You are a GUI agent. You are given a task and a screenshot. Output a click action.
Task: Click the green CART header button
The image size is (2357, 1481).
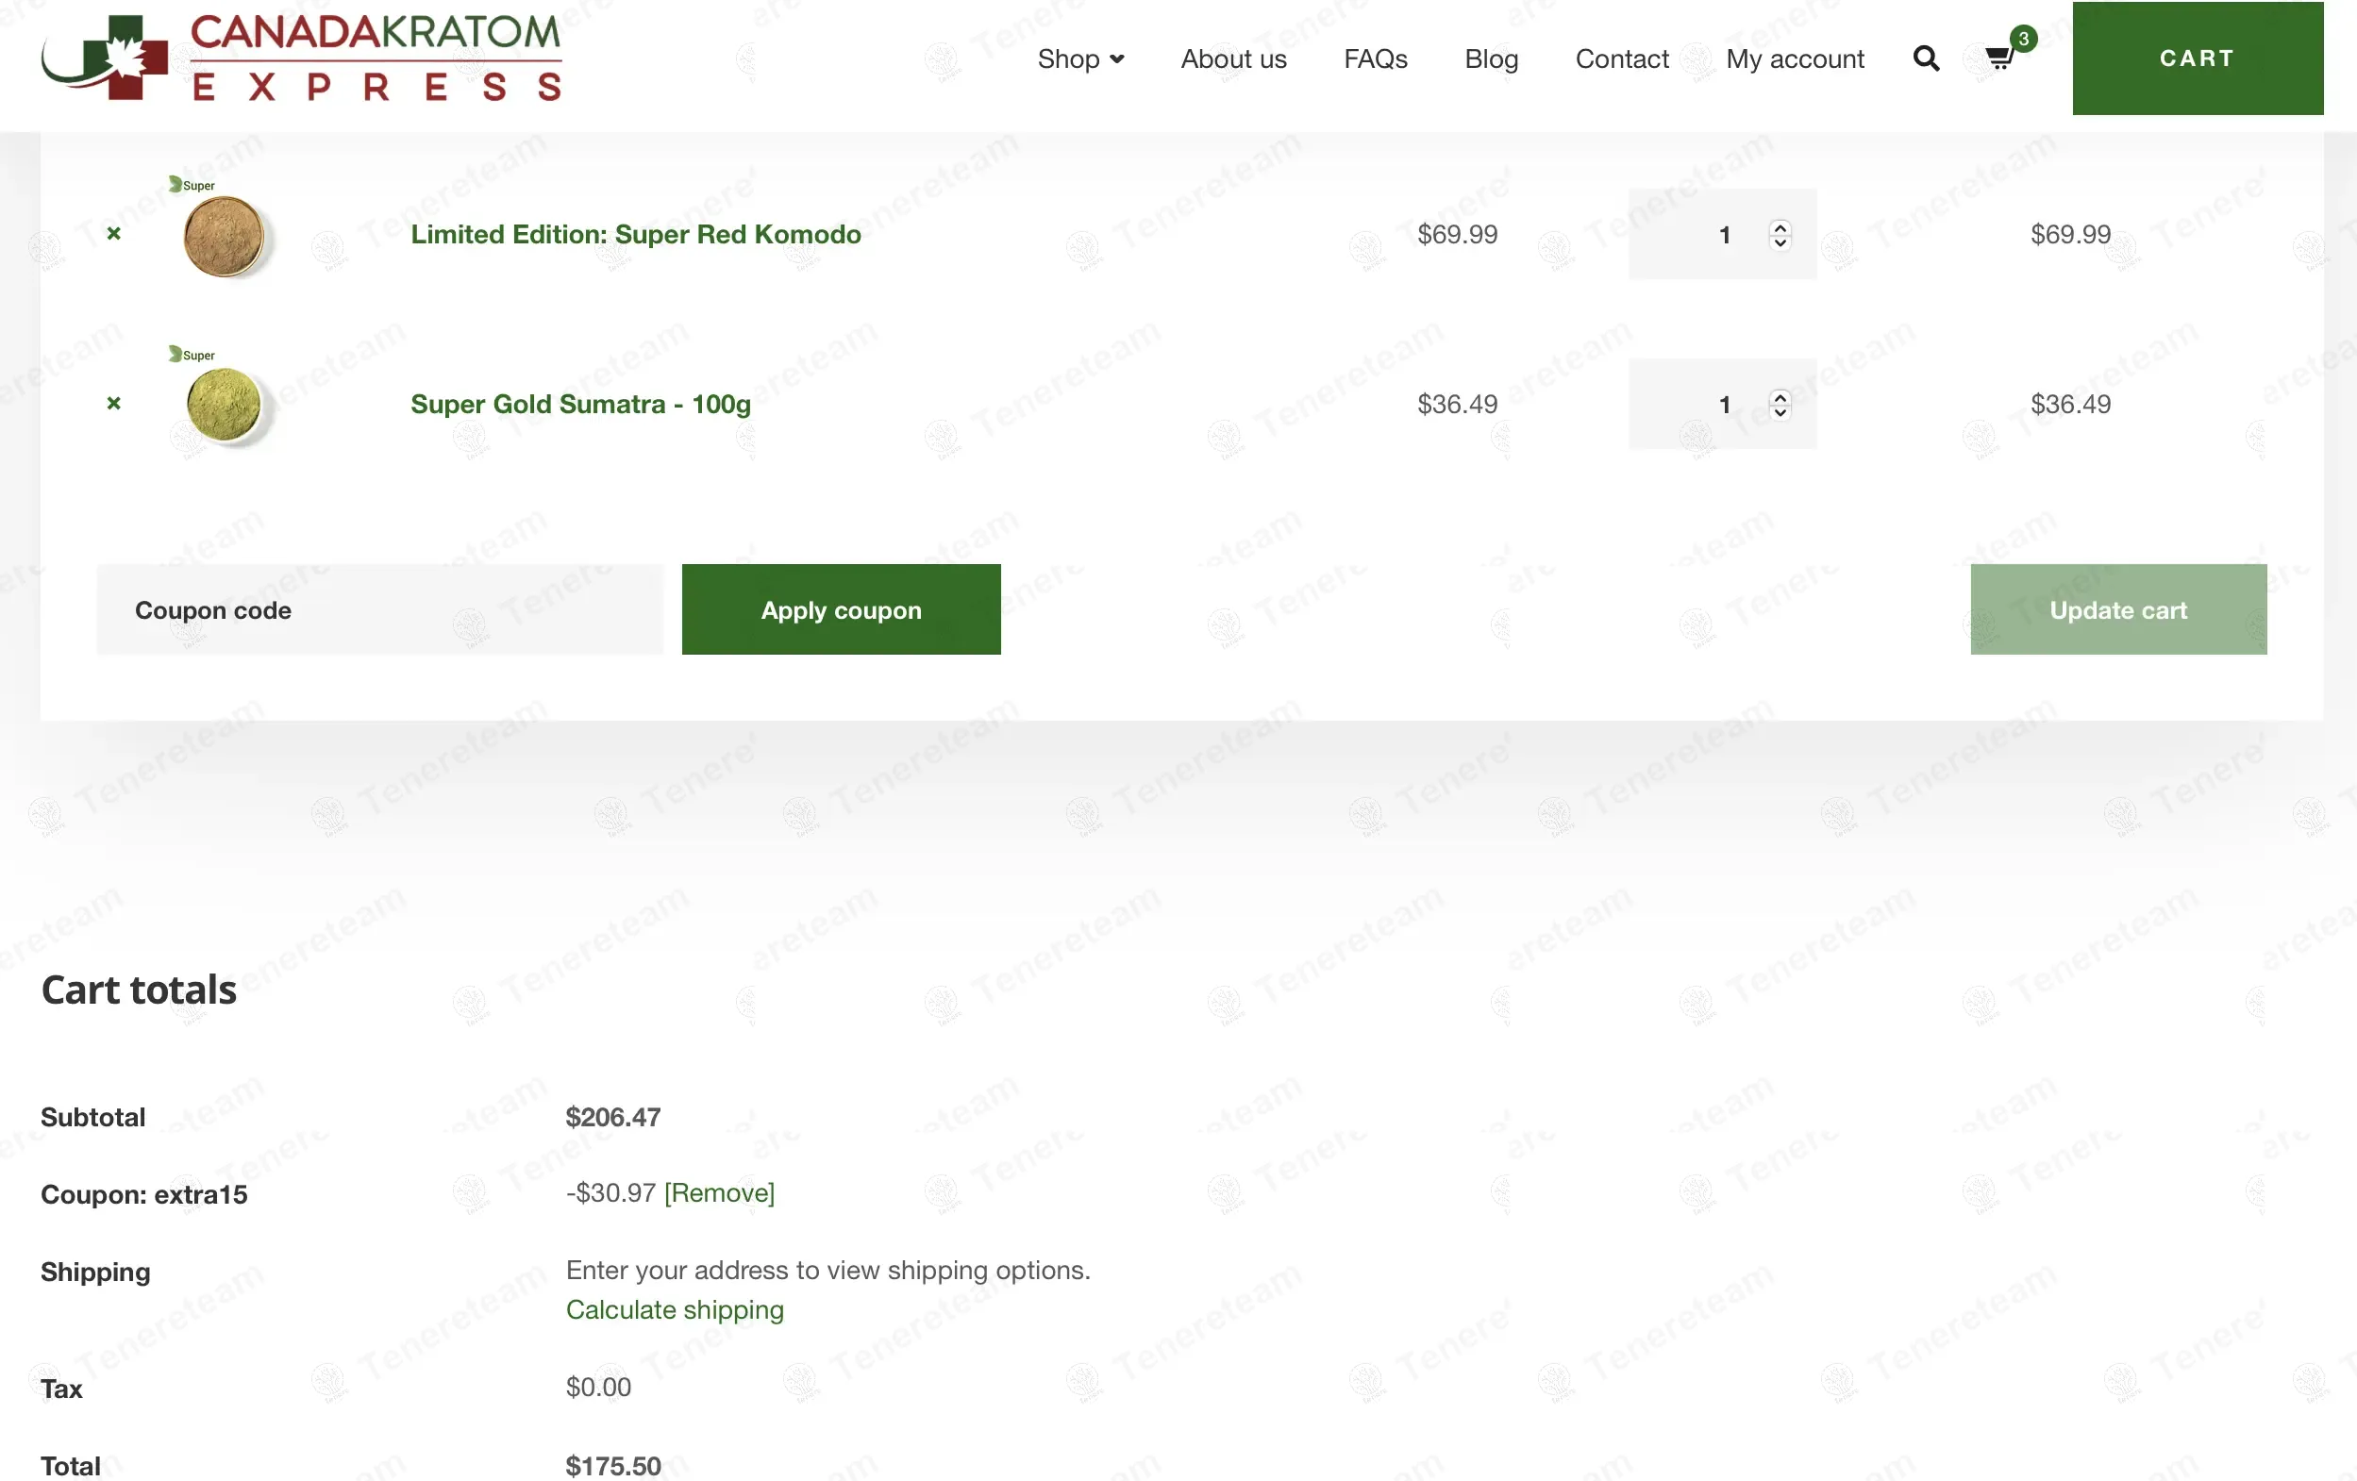click(2197, 58)
